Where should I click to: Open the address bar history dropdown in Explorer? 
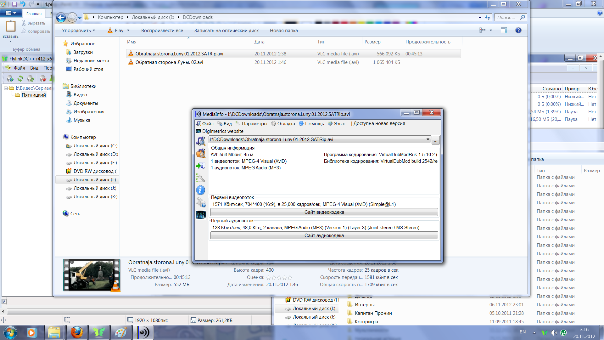pos(480,18)
